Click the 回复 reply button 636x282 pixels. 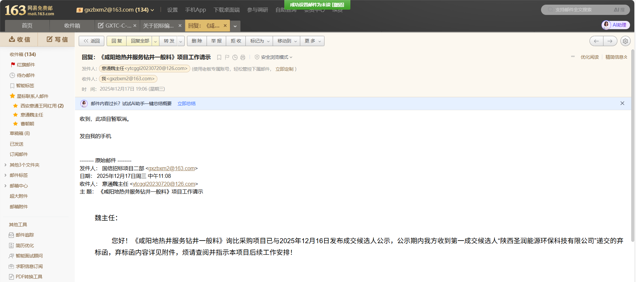tap(117, 41)
